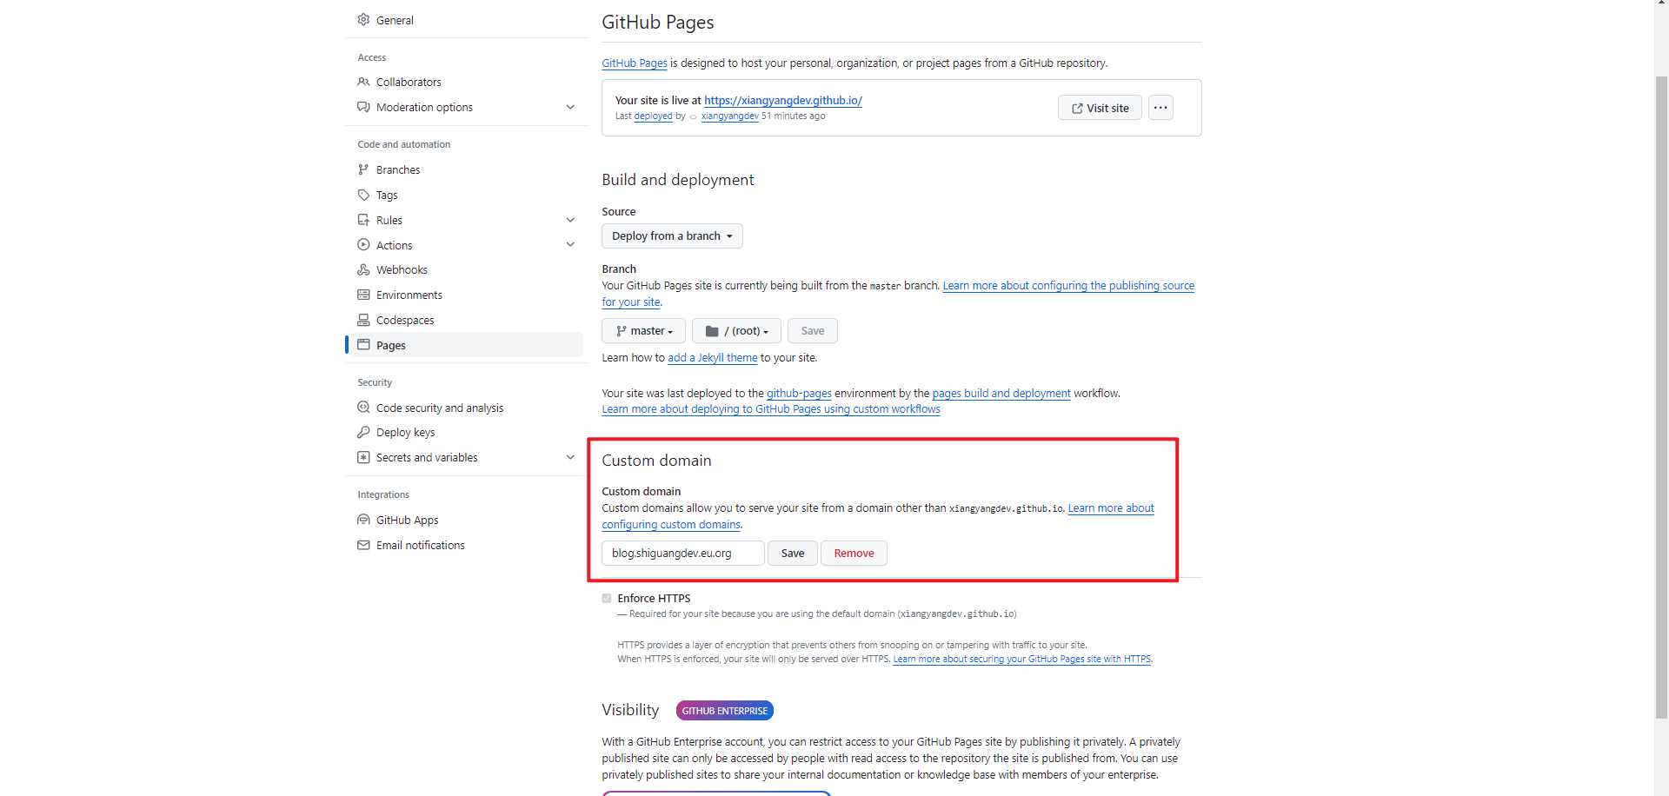This screenshot has width=1669, height=796.
Task: Click the Deploy keys key icon
Action: (x=363, y=432)
